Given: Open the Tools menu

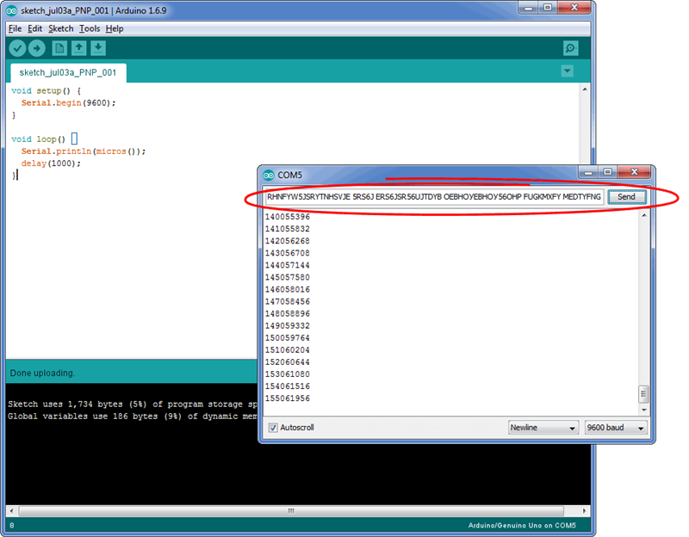Looking at the screenshot, I should [x=90, y=28].
